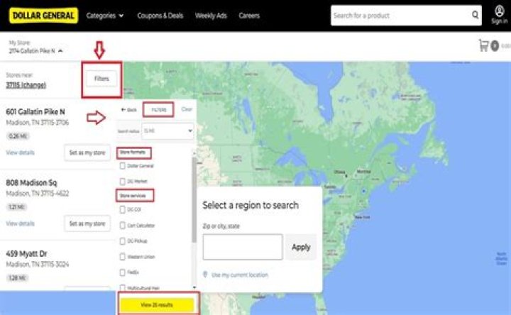View details for 601 Gallatin Pike N
511x315 pixels.
point(20,153)
